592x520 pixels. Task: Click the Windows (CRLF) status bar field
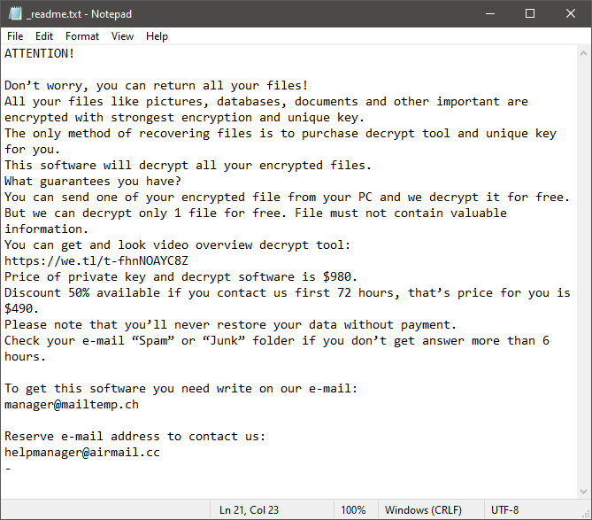[x=421, y=510]
